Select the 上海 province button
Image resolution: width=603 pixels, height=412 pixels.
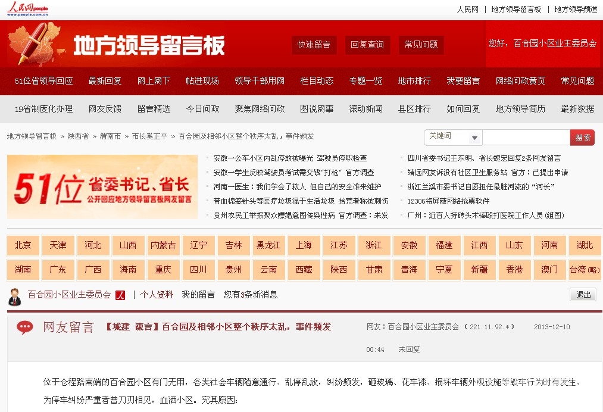pyautogui.click(x=304, y=245)
